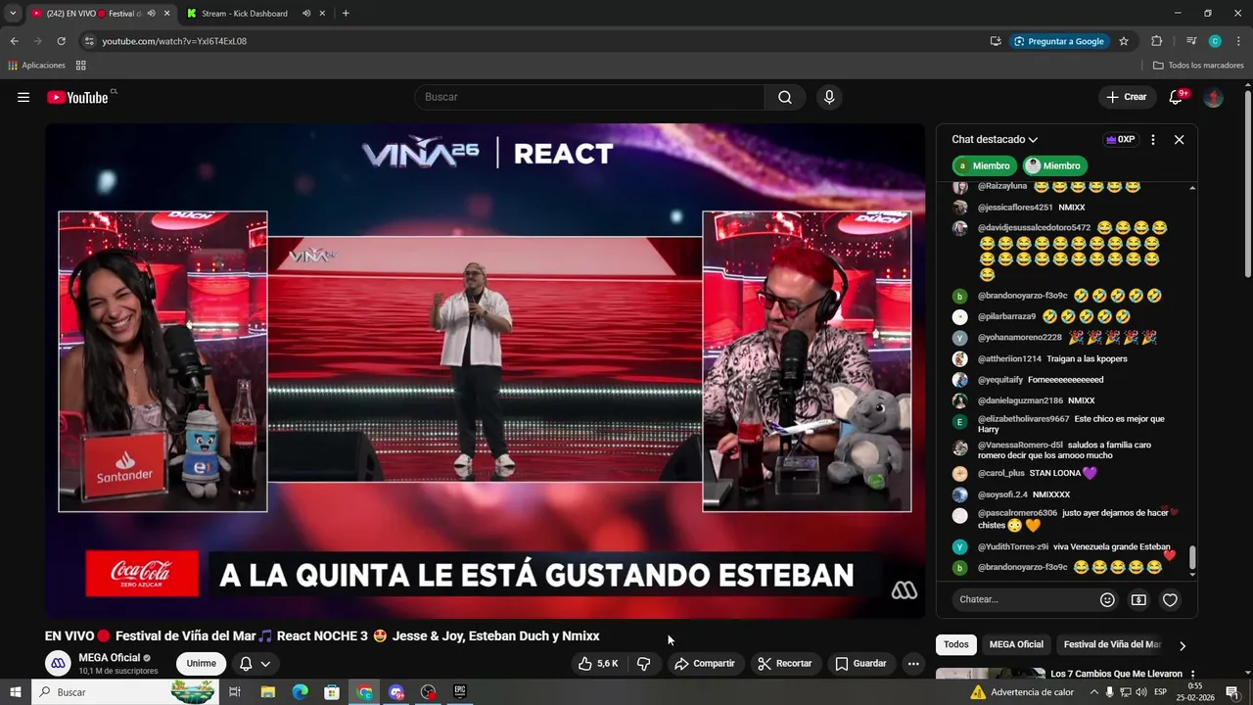Open YouTube notifications bell

pos(1176,97)
